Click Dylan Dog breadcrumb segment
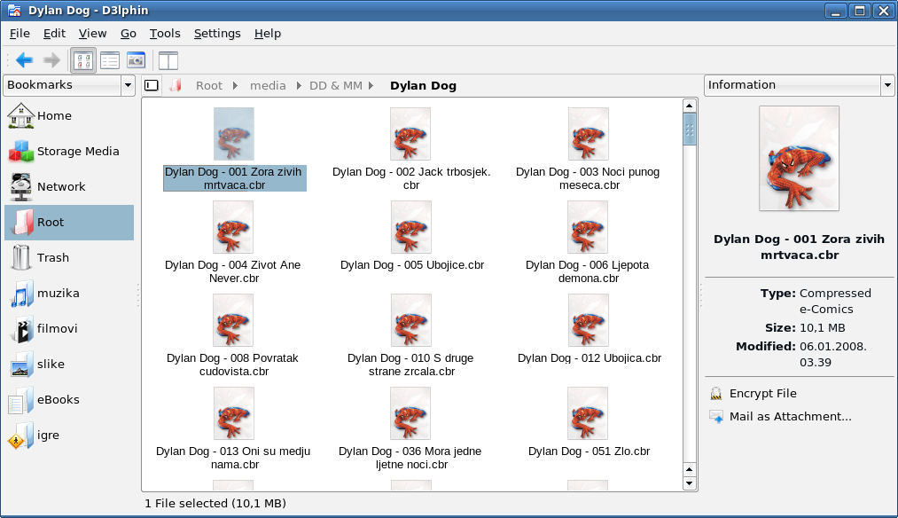898x518 pixels. (x=423, y=85)
